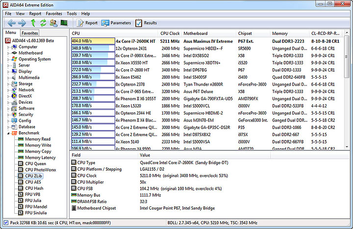The height and width of the screenshot is (229, 353).
Task: Click scroll down arrow of results list
Action: 347,147
